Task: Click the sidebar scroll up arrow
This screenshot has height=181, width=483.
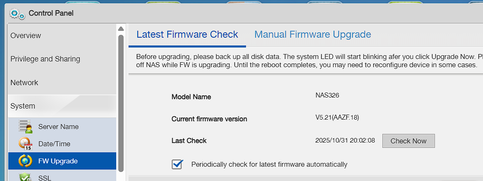Action: coord(121,29)
